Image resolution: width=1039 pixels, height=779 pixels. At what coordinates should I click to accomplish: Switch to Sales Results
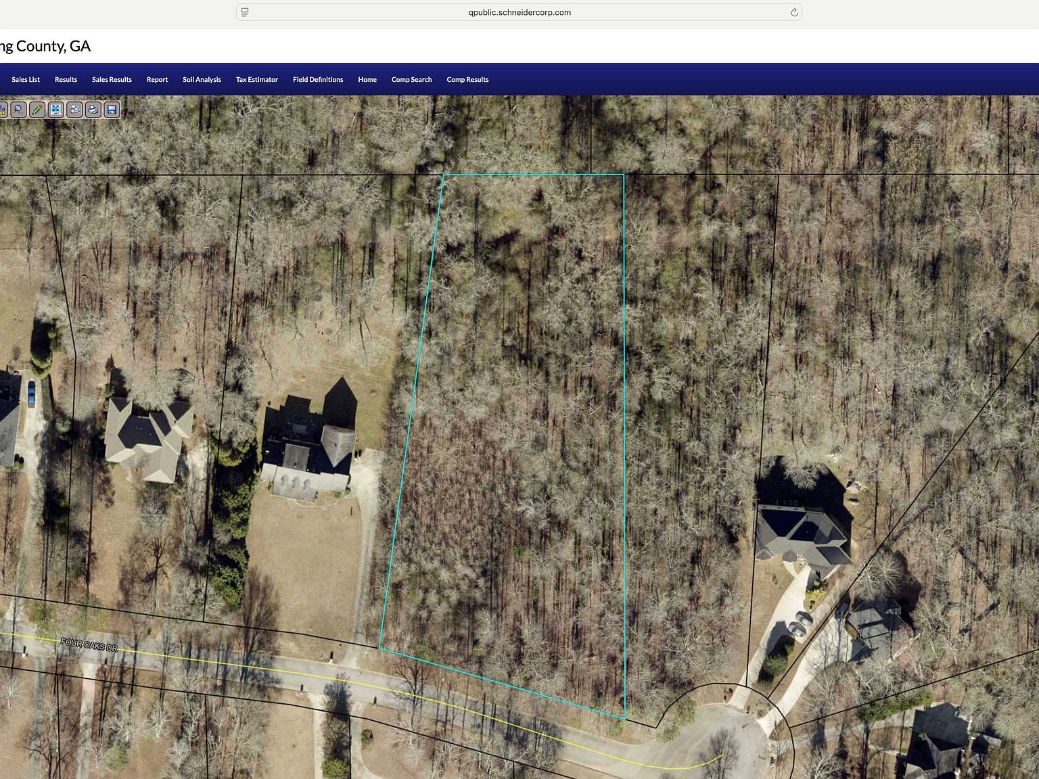(111, 79)
